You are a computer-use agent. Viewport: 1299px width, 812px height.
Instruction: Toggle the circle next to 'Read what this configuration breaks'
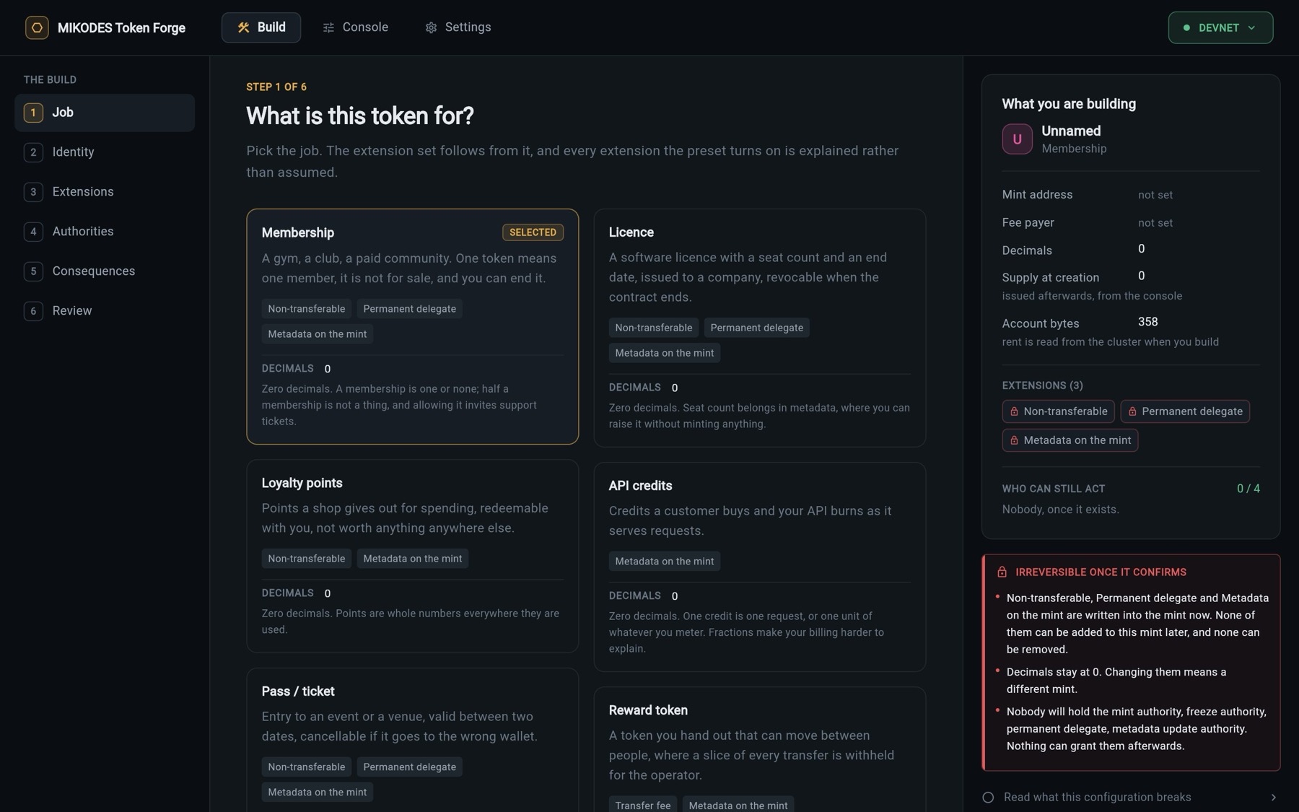tap(988, 798)
